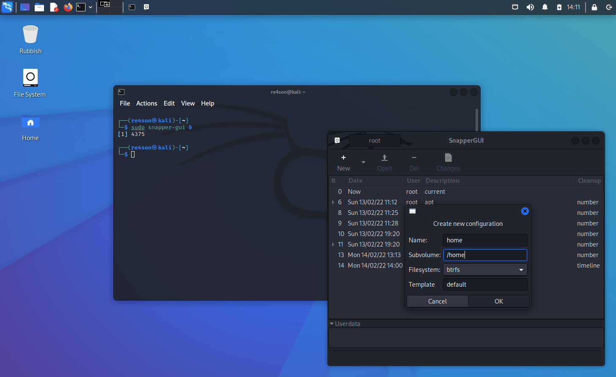Close dialog with blue X icon
616x377 pixels.
525,211
